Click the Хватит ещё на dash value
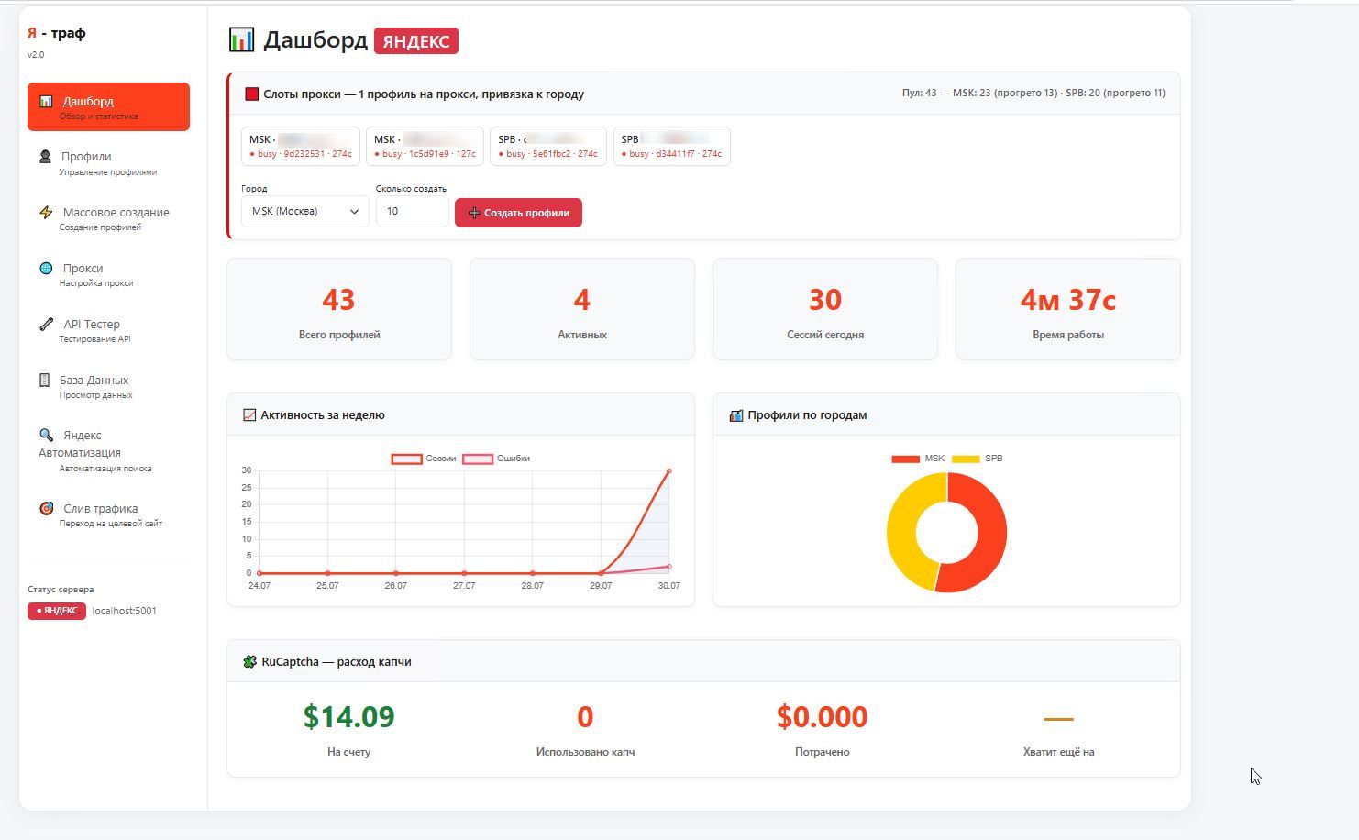 click(1058, 719)
